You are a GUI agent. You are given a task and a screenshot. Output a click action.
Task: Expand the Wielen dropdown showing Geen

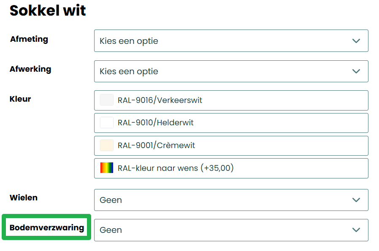click(x=231, y=200)
